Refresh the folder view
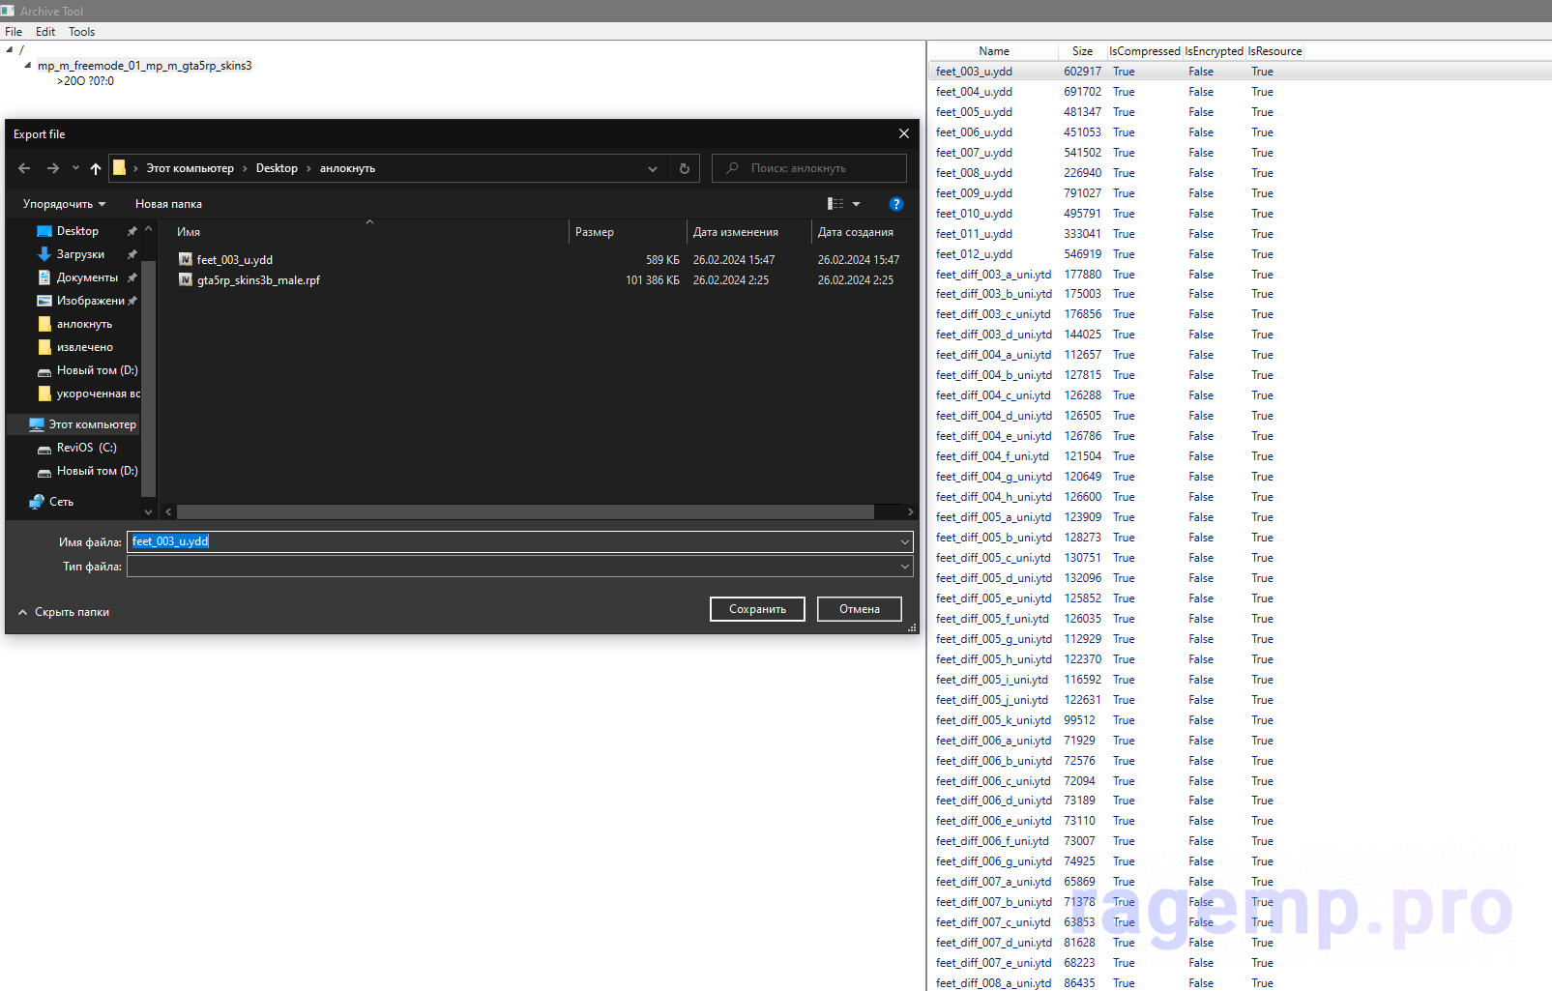This screenshot has width=1552, height=991. (x=685, y=168)
